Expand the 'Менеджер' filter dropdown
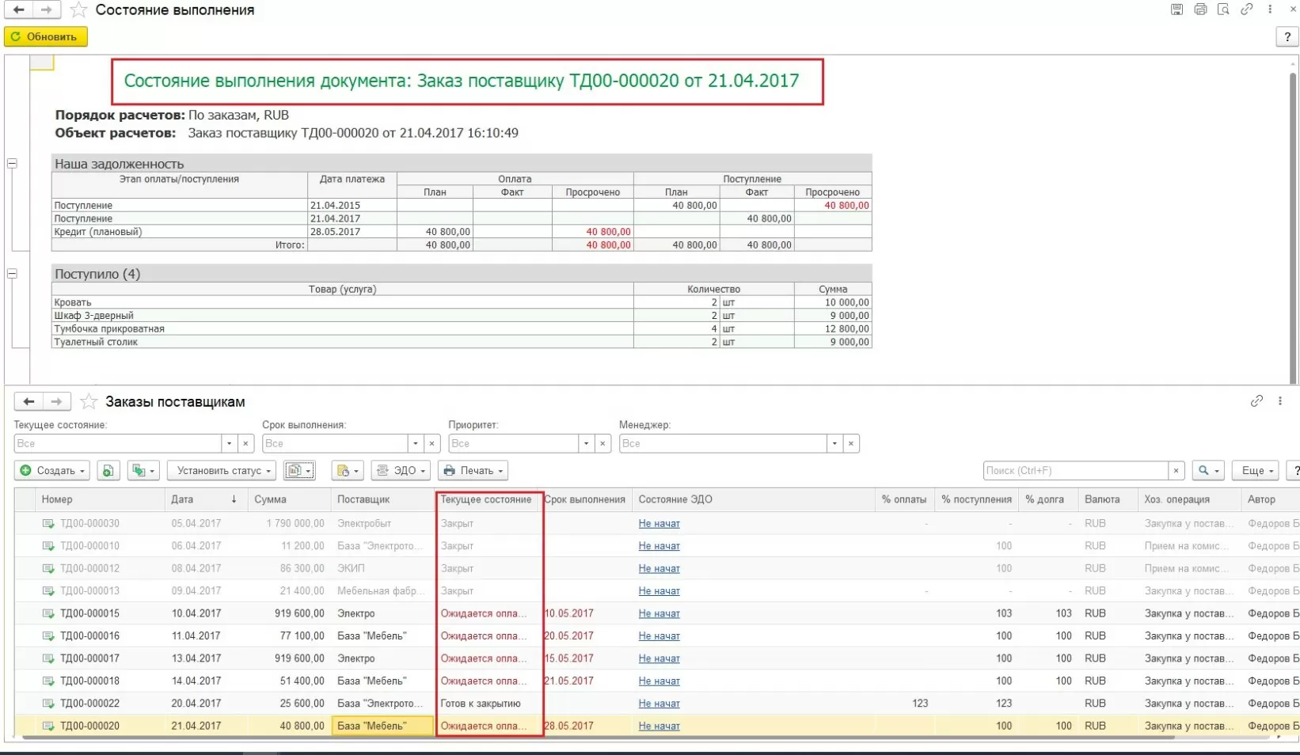1300x755 pixels. point(834,444)
